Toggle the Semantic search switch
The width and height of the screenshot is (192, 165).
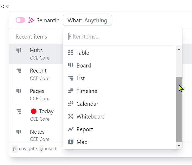point(20,20)
